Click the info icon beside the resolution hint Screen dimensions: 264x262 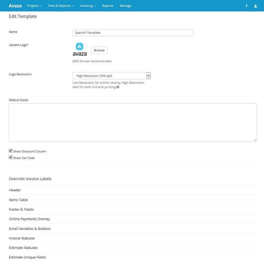point(118,87)
